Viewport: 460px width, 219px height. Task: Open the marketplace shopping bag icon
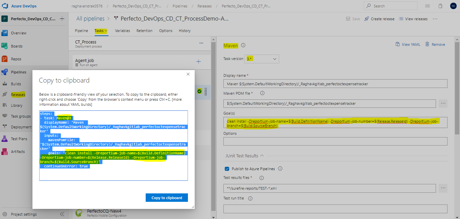440,6
